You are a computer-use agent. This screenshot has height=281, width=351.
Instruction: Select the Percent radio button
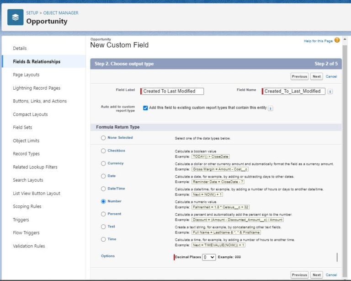[x=103, y=214]
